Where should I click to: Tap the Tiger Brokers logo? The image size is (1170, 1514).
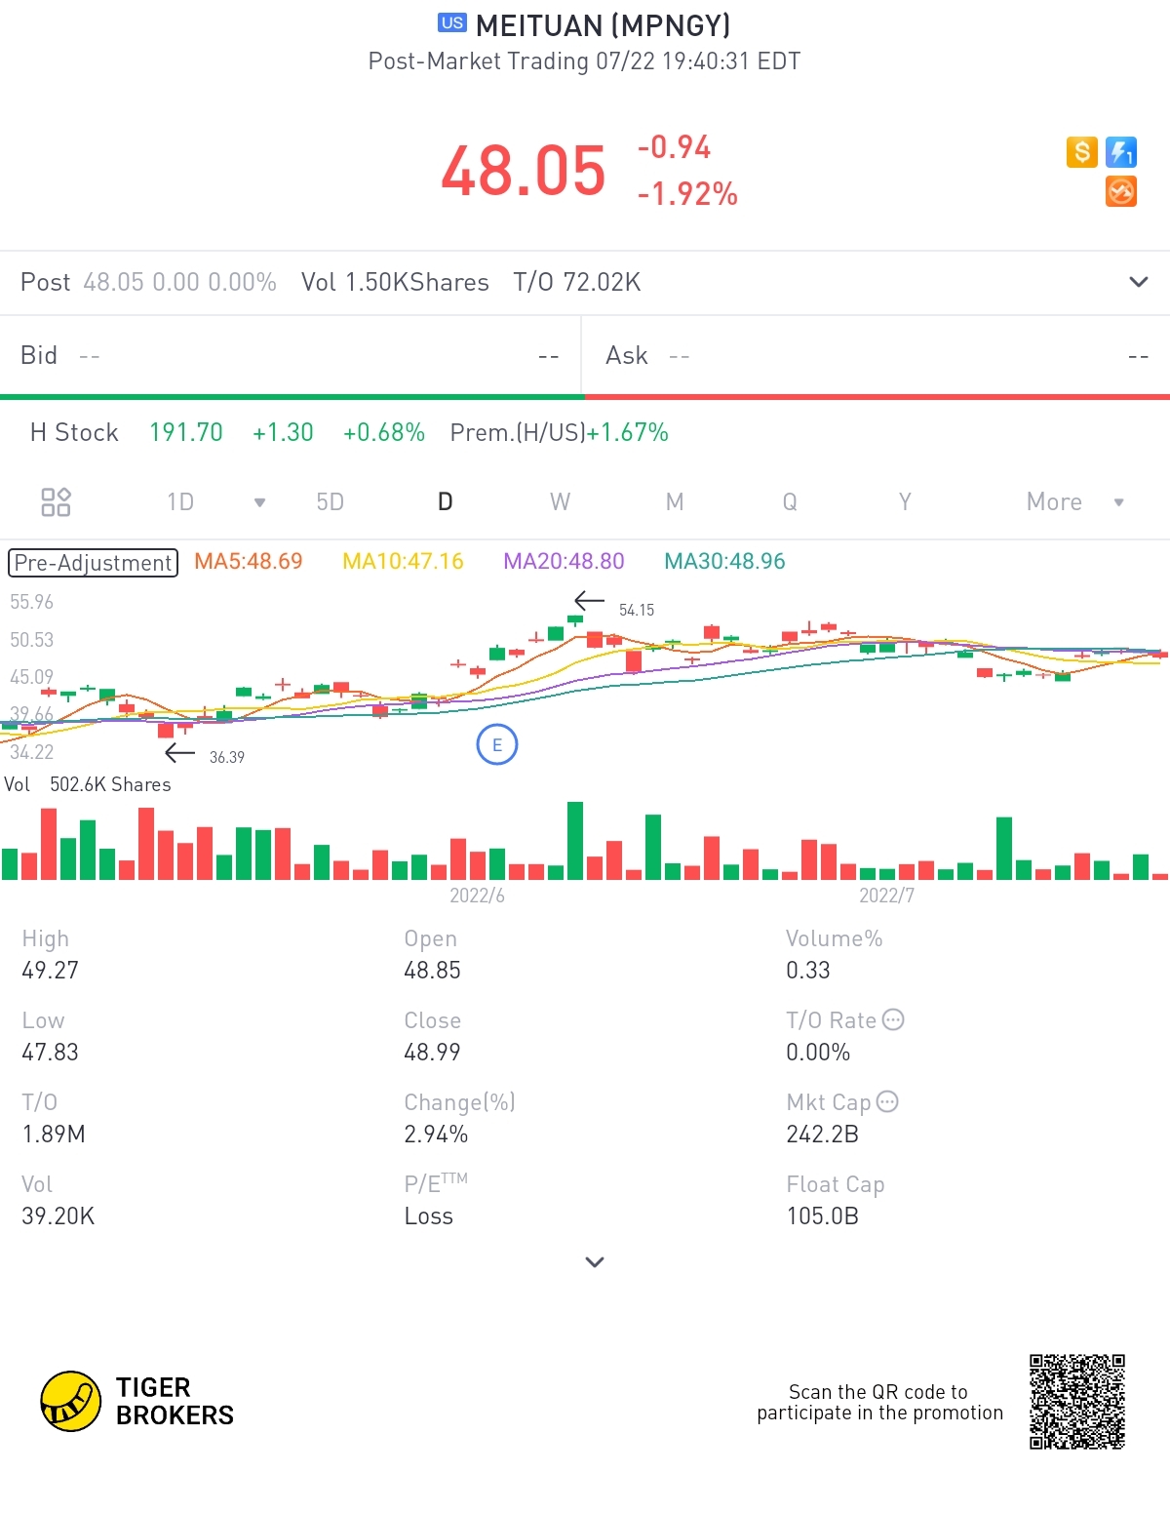[x=137, y=1402]
